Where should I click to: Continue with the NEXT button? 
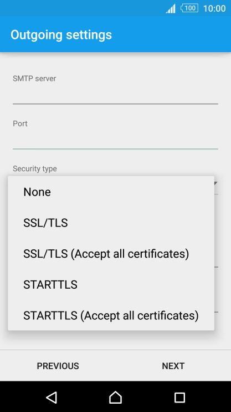pos(173,366)
